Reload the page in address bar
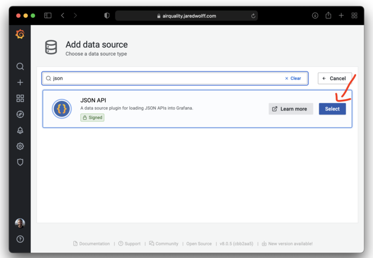The width and height of the screenshot is (373, 258). coord(253,16)
